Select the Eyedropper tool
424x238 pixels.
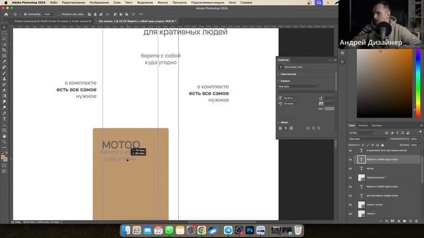coord(5,61)
